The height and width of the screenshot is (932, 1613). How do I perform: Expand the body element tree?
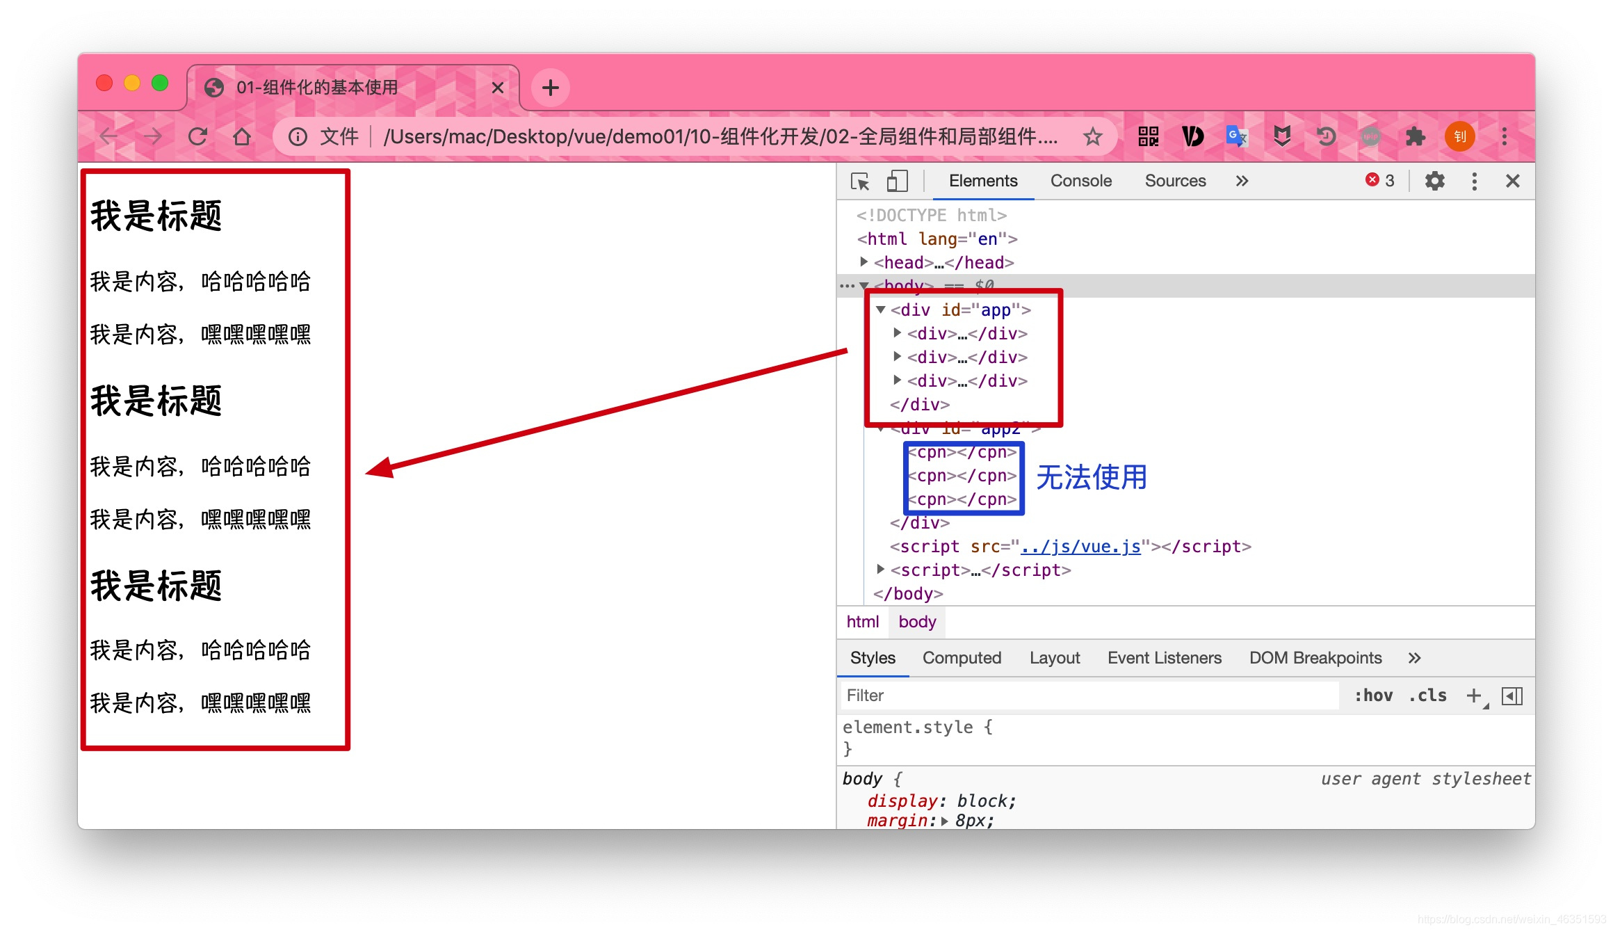coord(868,287)
